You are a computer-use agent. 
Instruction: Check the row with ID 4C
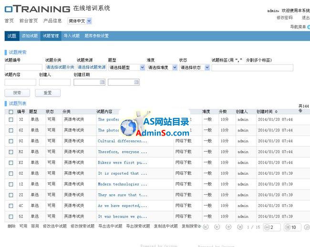point(11,206)
